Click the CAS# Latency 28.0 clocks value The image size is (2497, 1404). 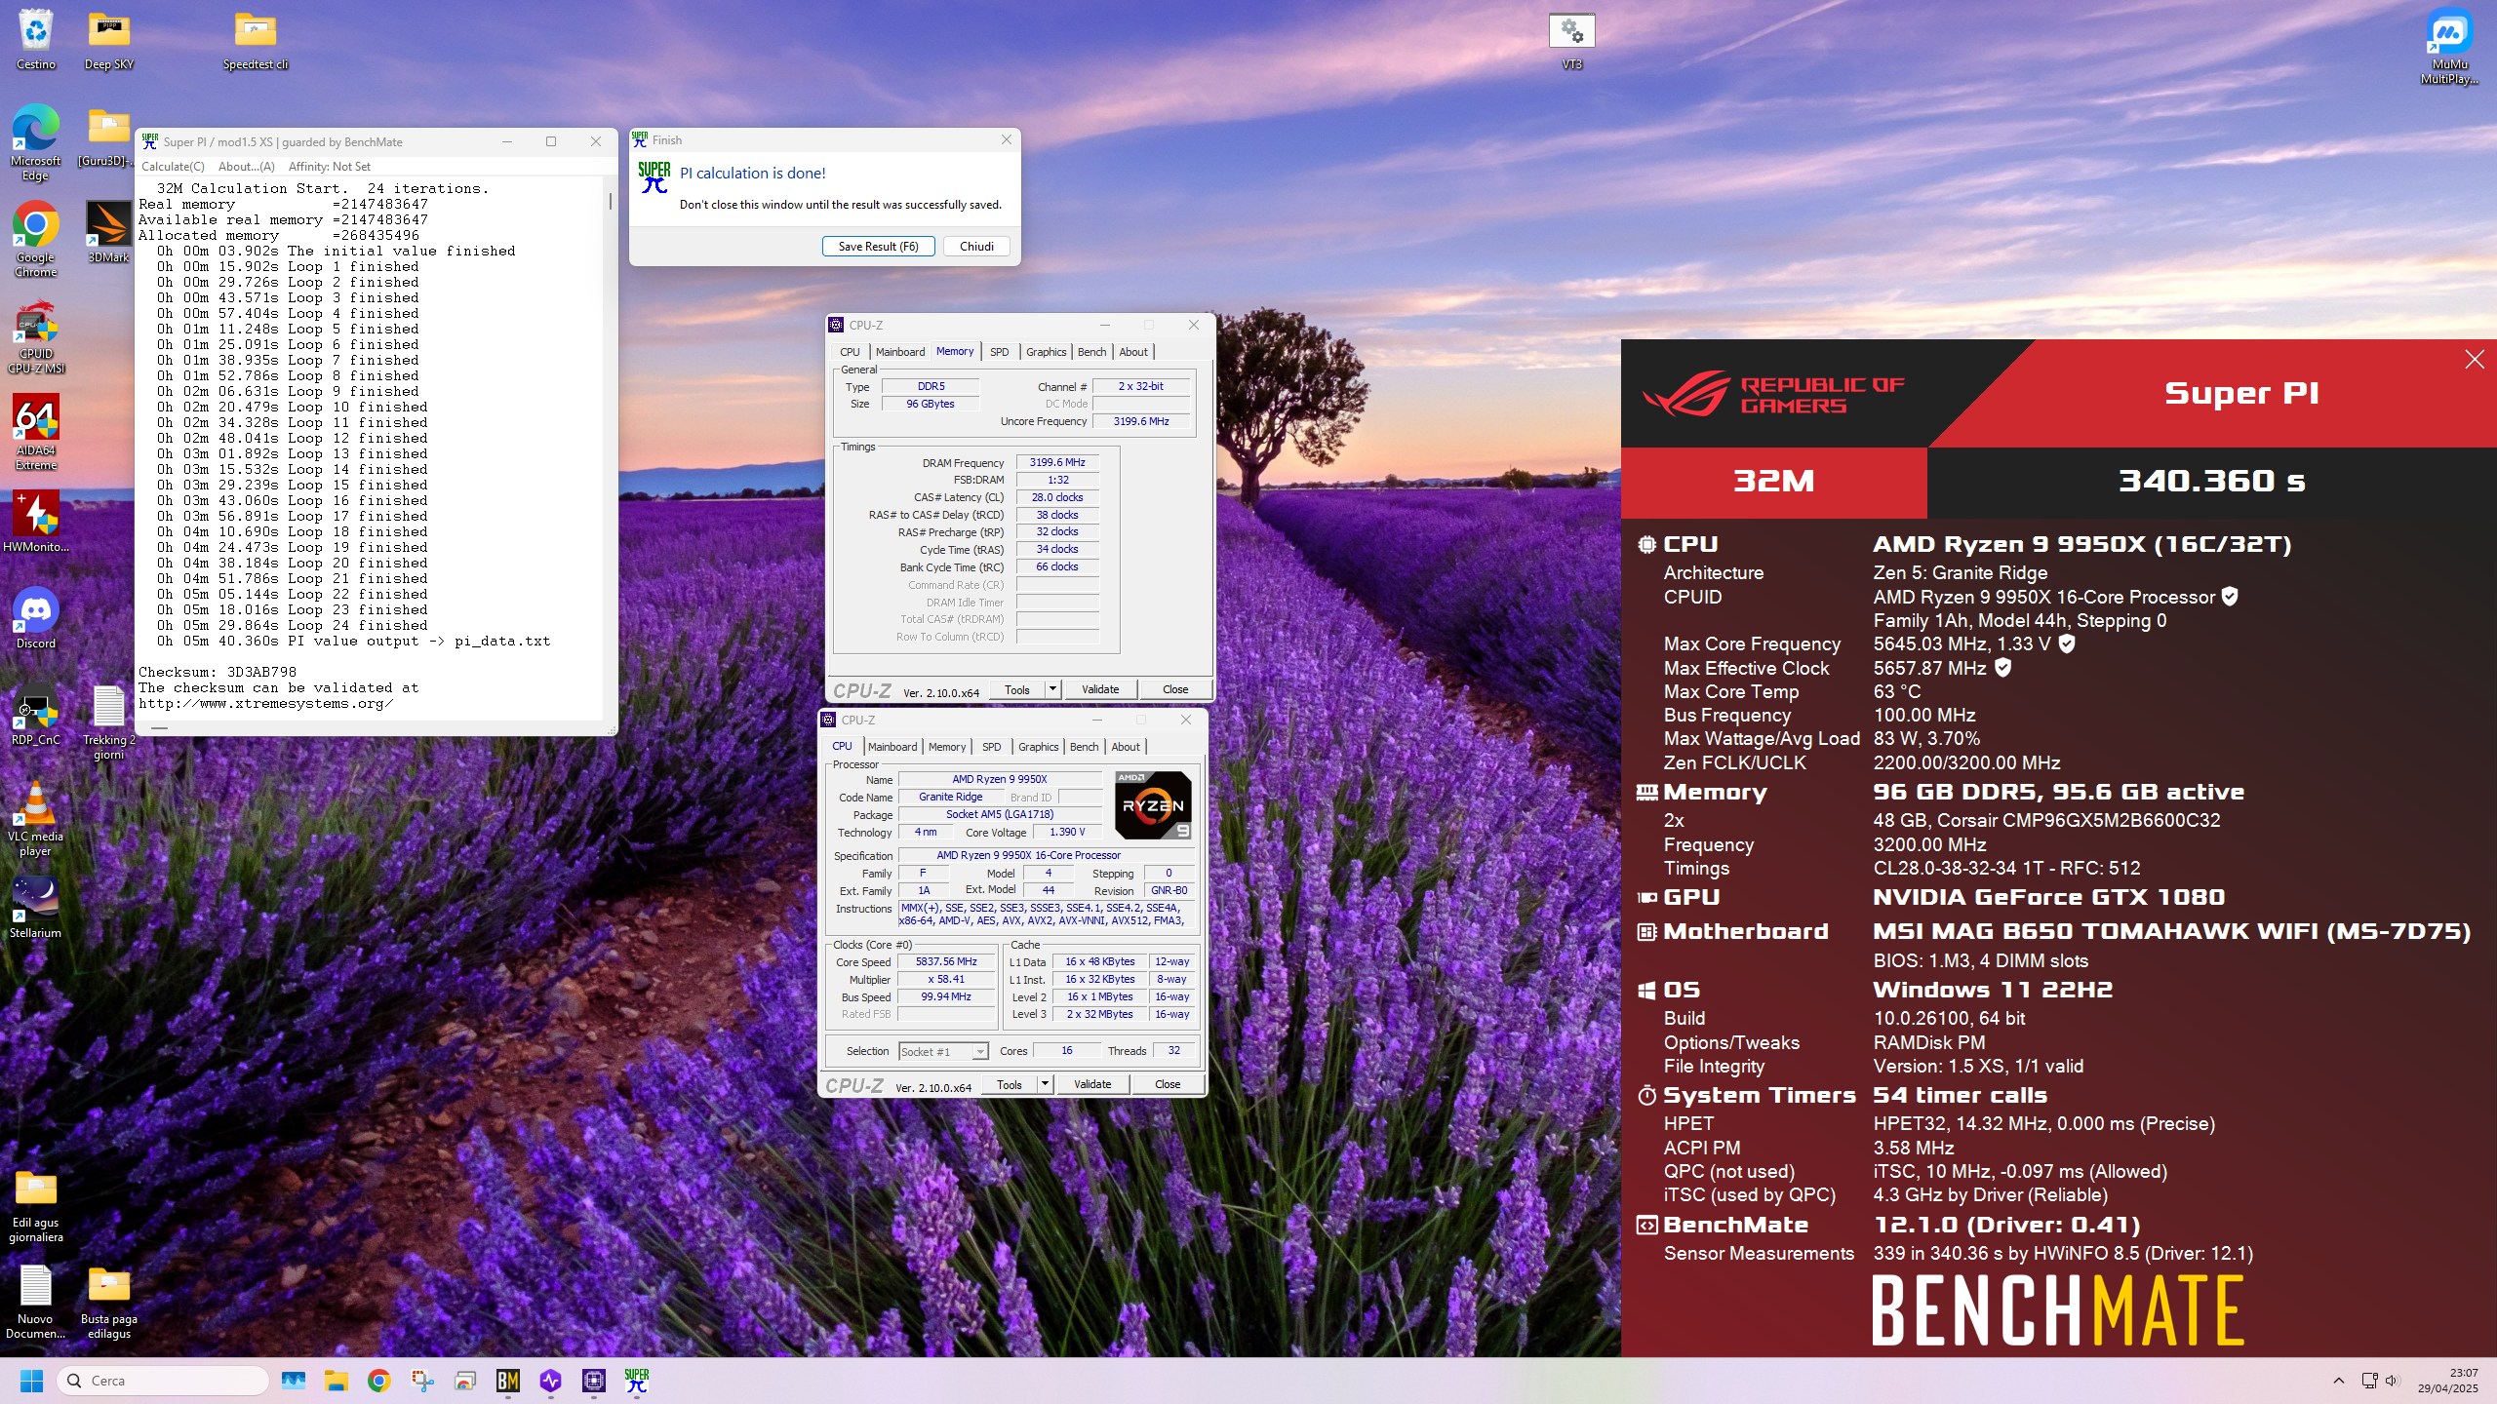click(x=1057, y=497)
